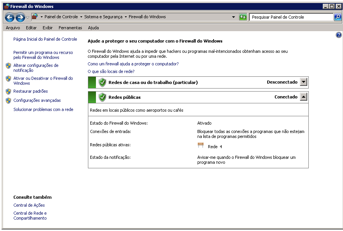Click green shield icon of Redes de casa

[102, 82]
